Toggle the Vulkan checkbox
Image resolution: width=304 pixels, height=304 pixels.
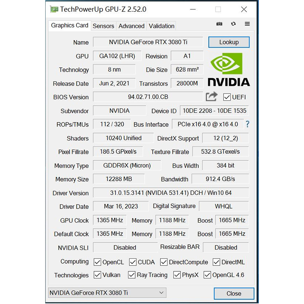point(97,275)
